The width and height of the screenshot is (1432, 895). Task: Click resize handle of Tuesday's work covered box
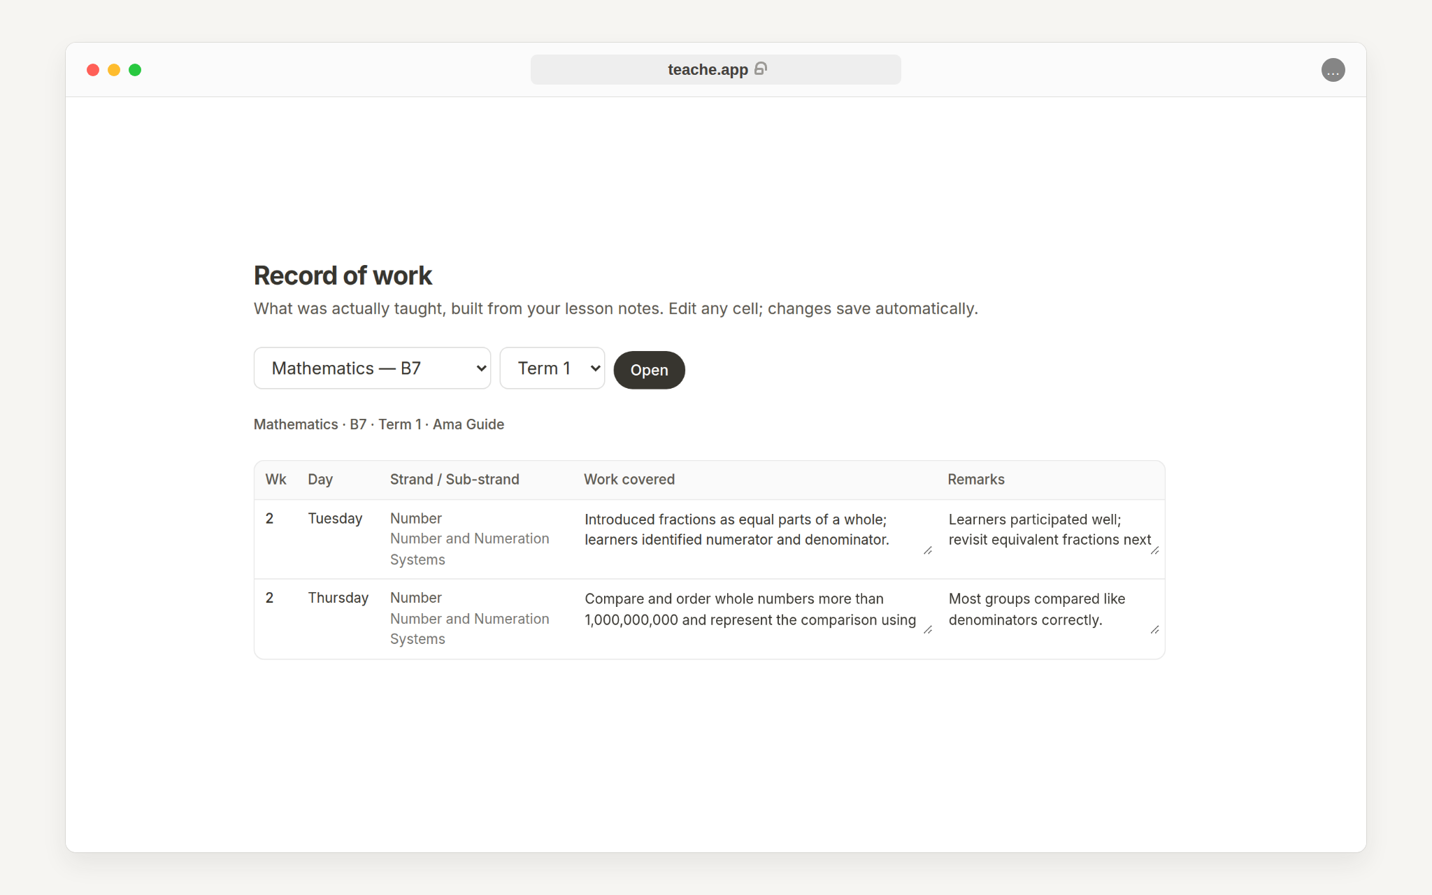[928, 550]
